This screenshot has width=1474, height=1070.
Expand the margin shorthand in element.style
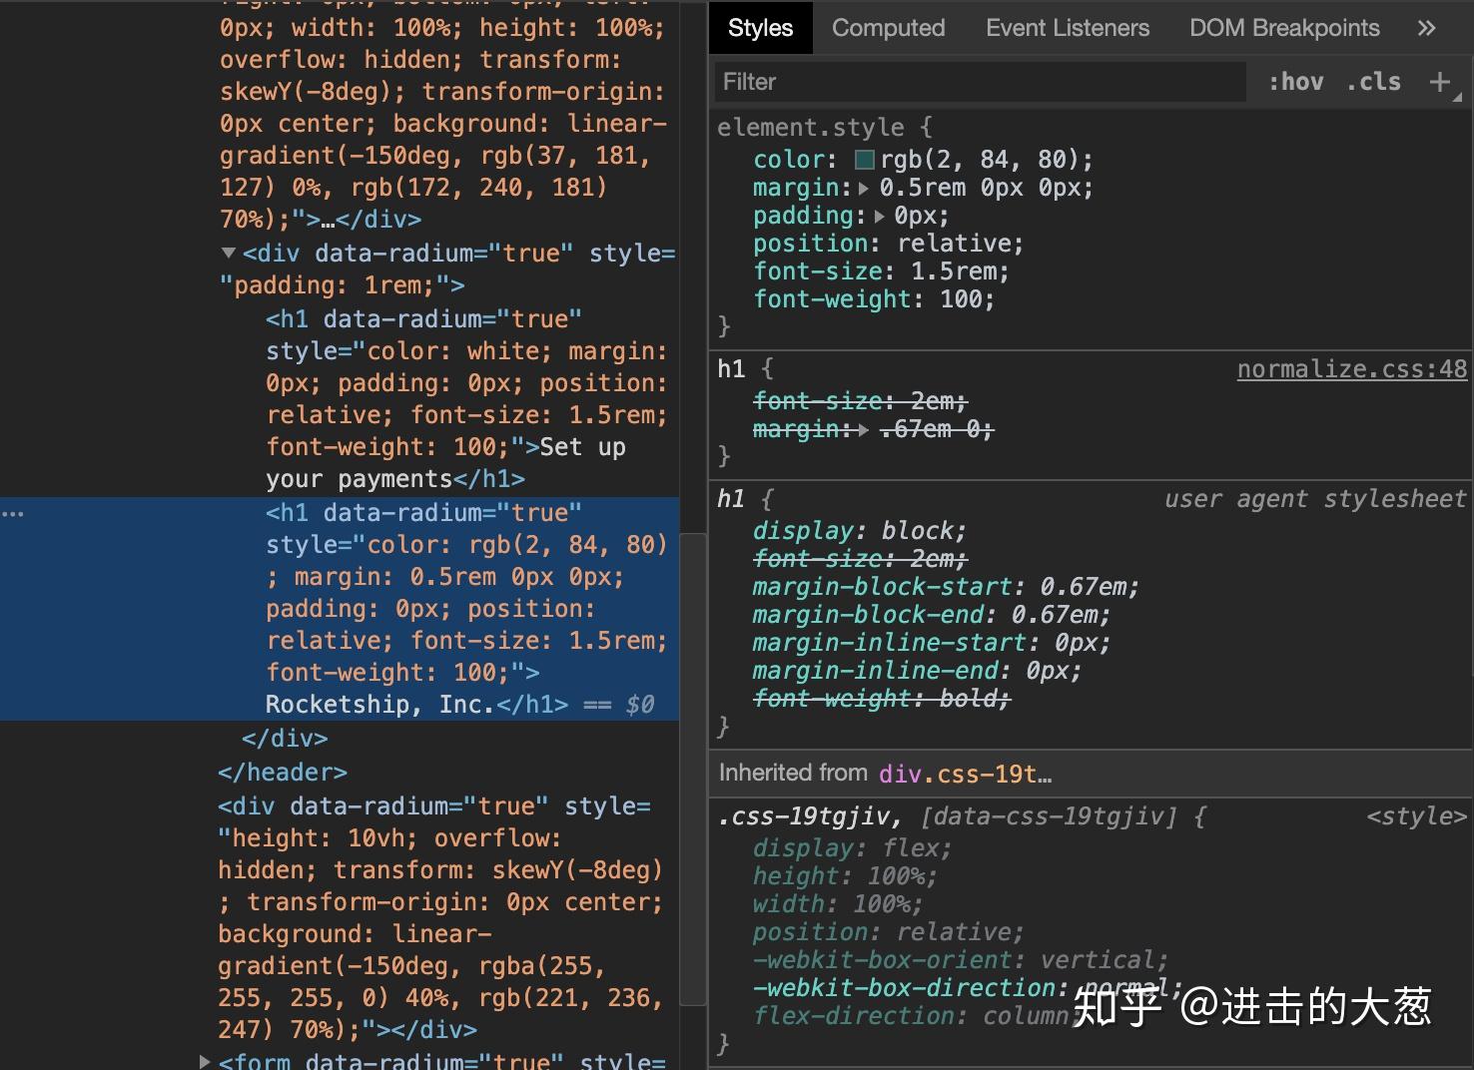click(863, 187)
